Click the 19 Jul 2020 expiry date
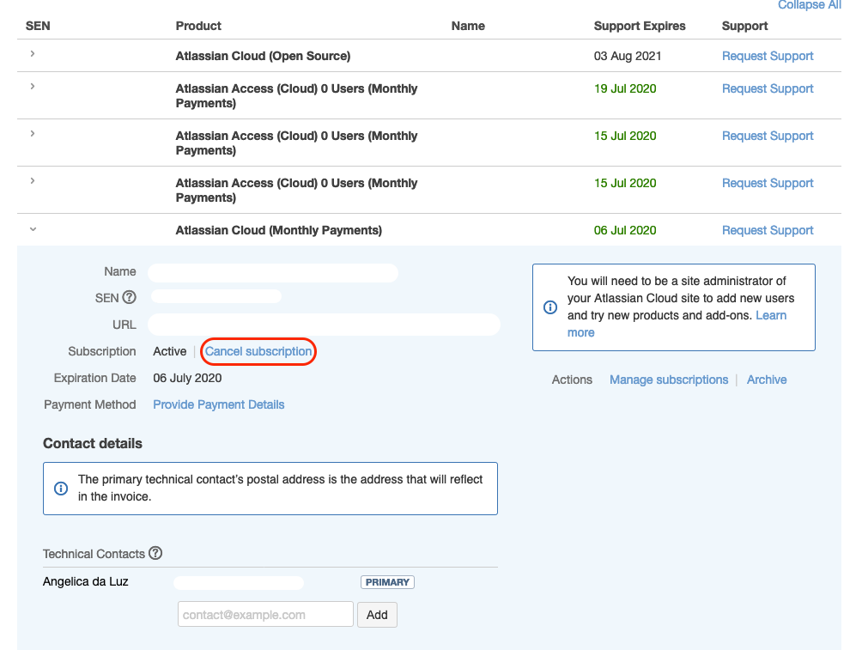Viewport: 856px width, 650px height. click(x=625, y=89)
